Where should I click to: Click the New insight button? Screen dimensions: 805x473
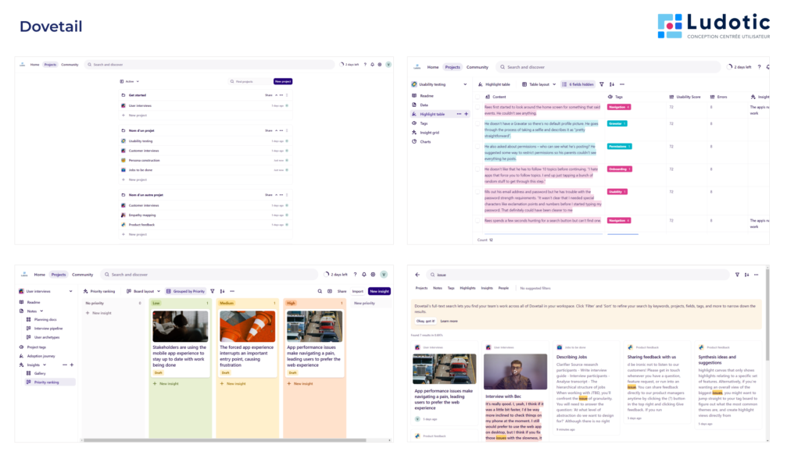[x=379, y=290]
